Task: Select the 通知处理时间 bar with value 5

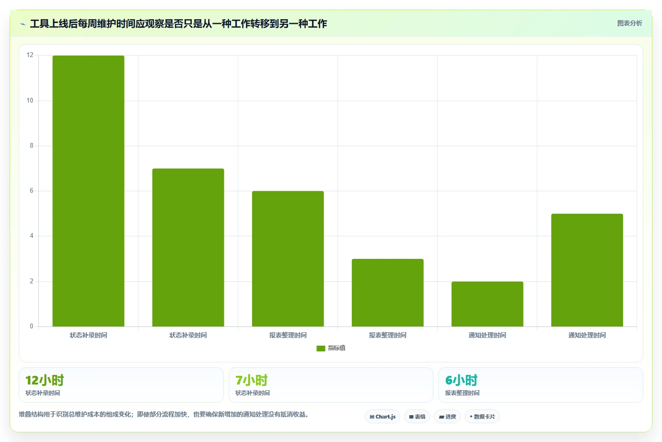Action: pyautogui.click(x=587, y=270)
